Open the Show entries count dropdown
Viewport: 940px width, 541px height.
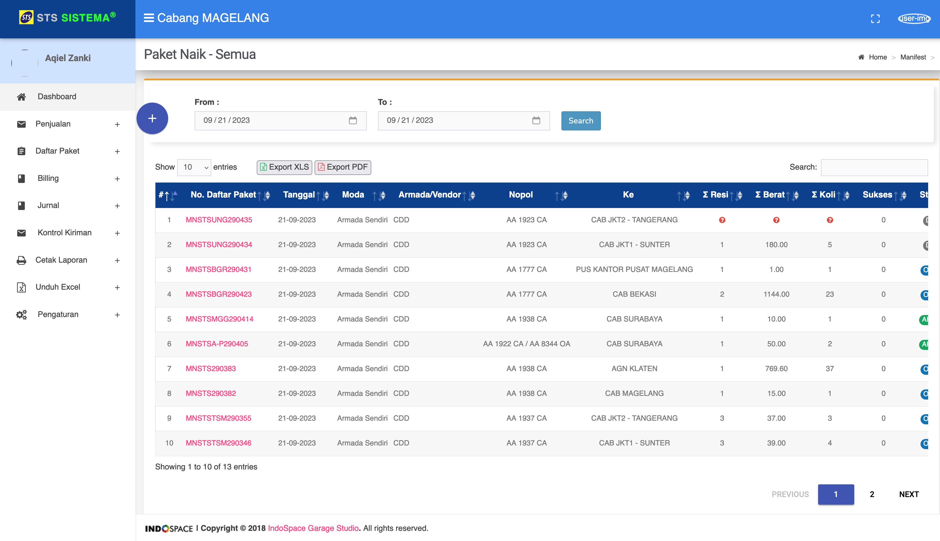click(x=194, y=167)
